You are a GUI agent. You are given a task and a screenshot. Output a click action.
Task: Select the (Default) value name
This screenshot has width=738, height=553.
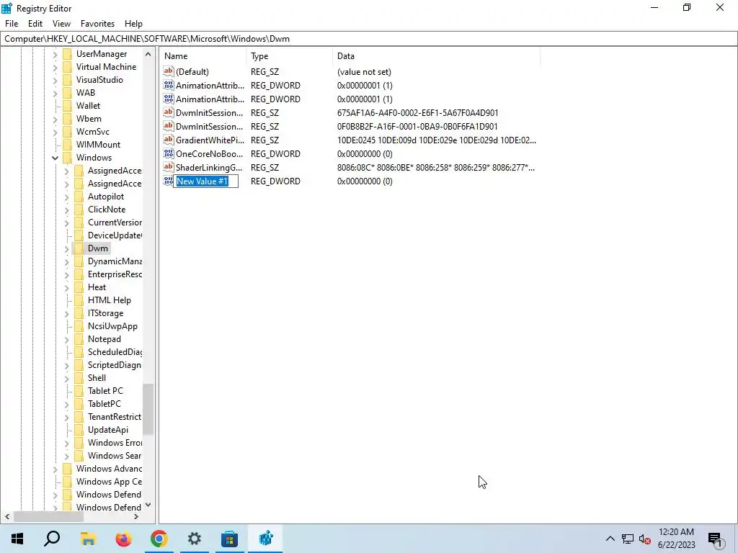click(192, 72)
